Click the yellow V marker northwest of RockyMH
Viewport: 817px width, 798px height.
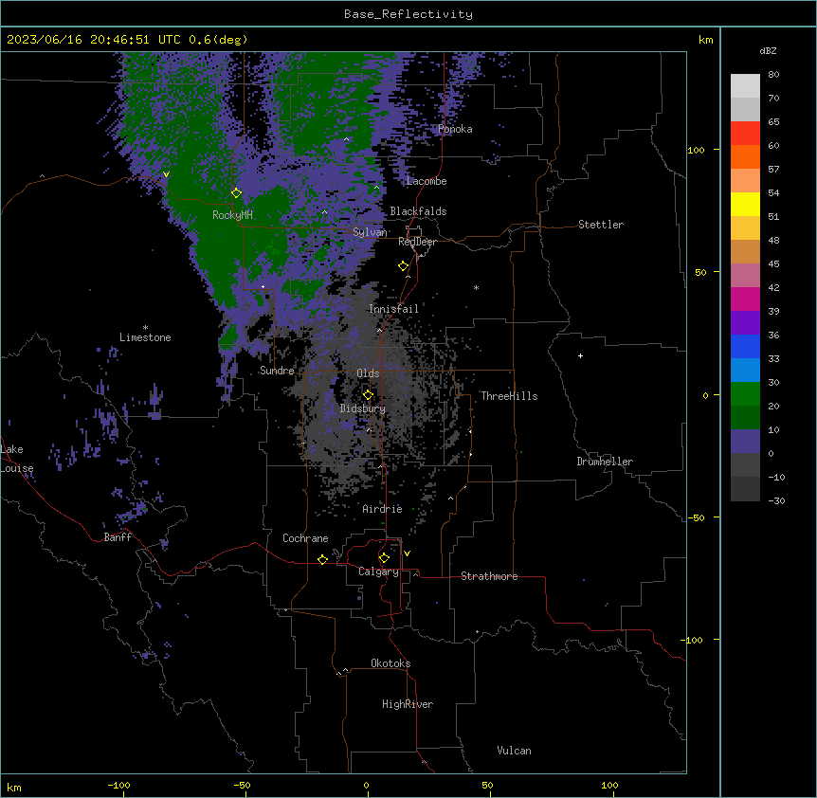coord(166,174)
